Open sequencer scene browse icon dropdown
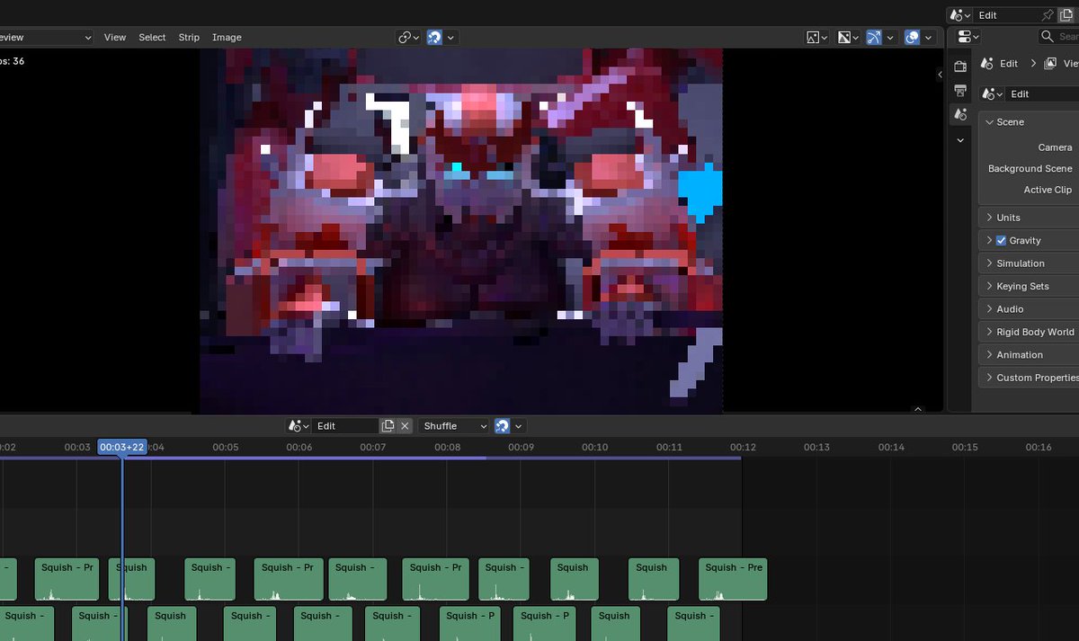 coord(299,426)
